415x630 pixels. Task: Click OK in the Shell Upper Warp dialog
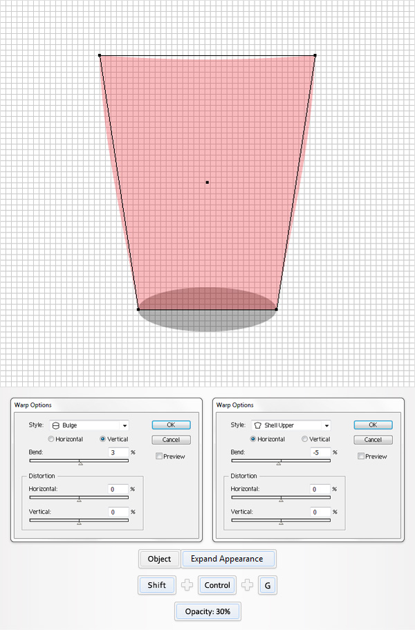click(x=373, y=425)
